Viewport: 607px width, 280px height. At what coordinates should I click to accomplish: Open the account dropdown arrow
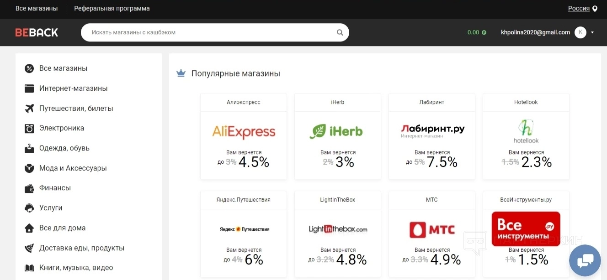coord(592,32)
